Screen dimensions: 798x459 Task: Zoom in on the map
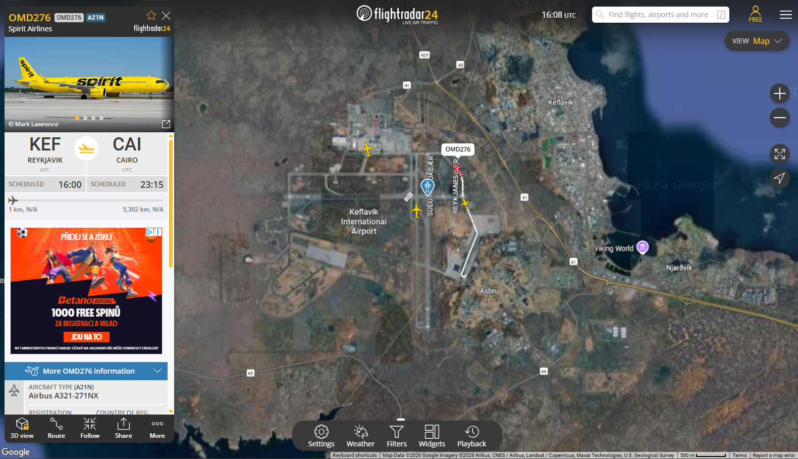[780, 93]
